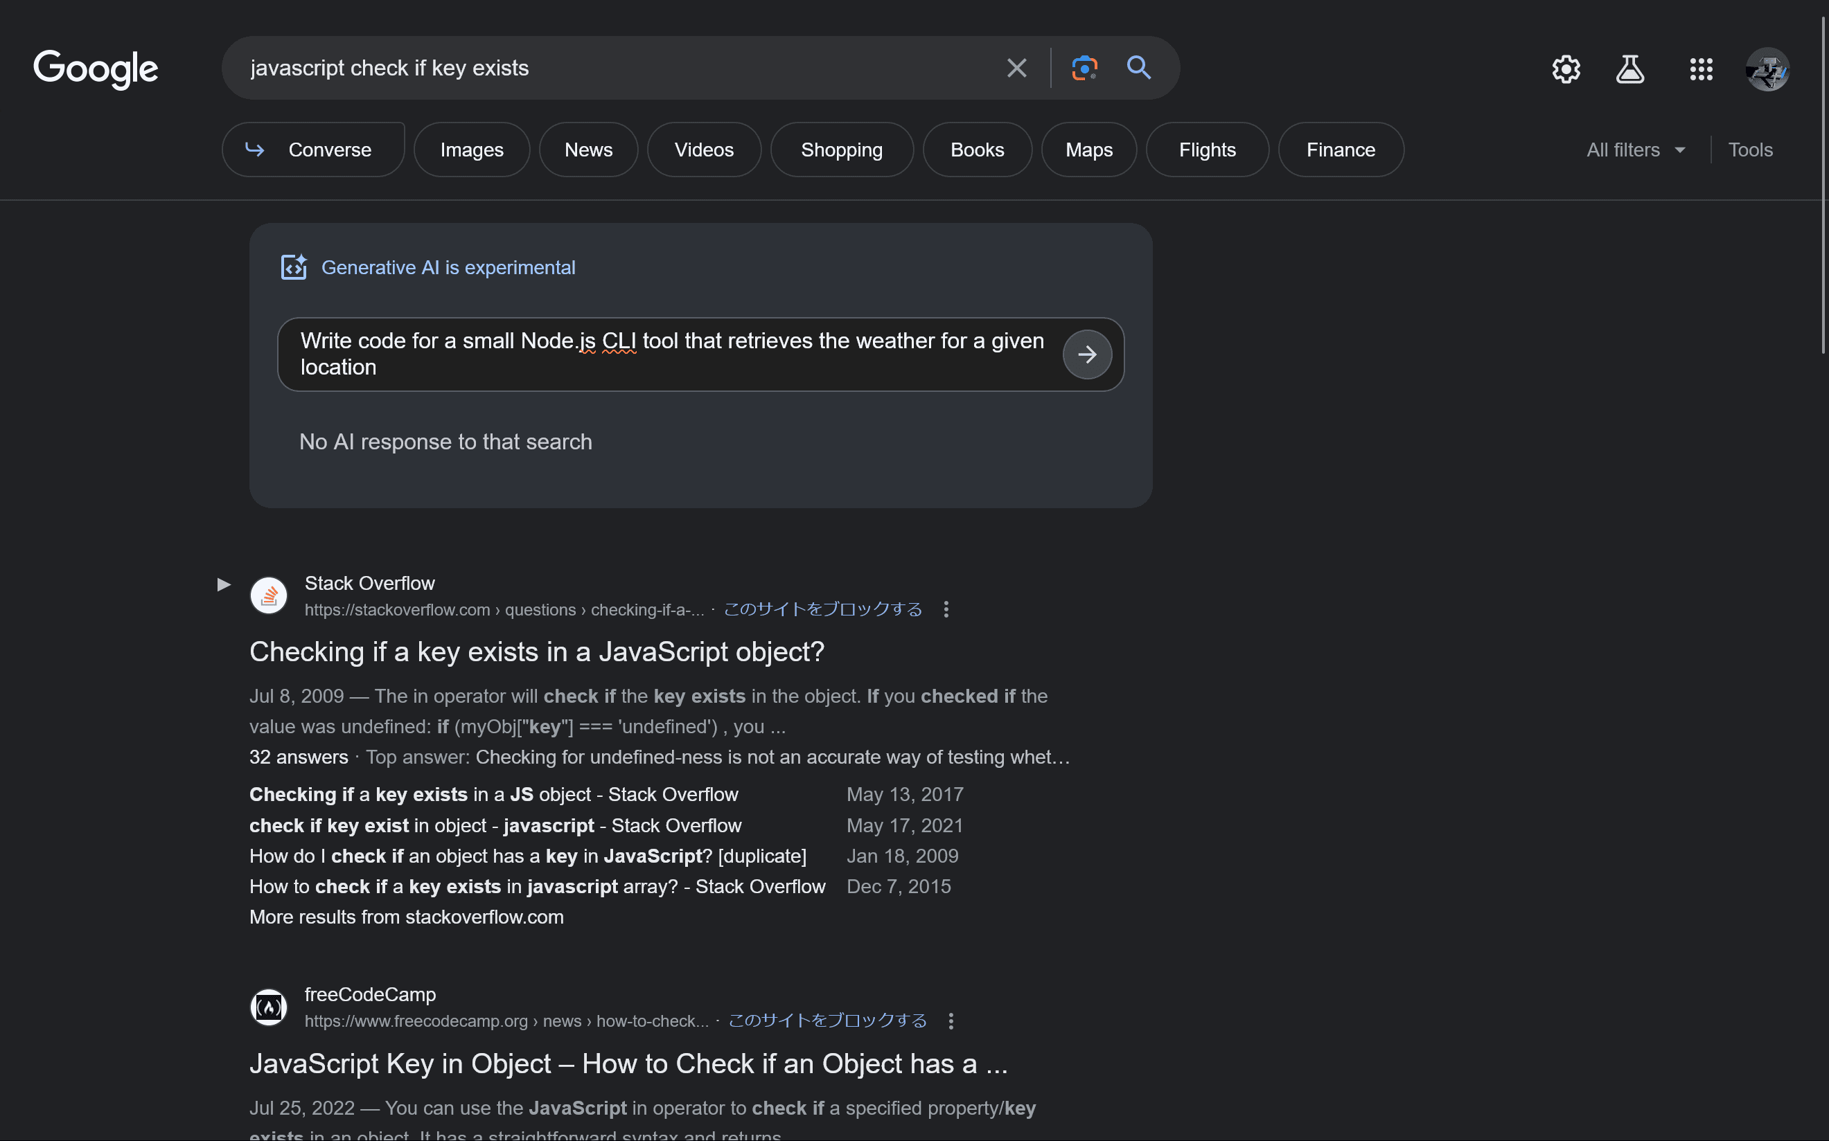
Task: Expand the triangle beside Stack Overflow result
Action: 224,584
